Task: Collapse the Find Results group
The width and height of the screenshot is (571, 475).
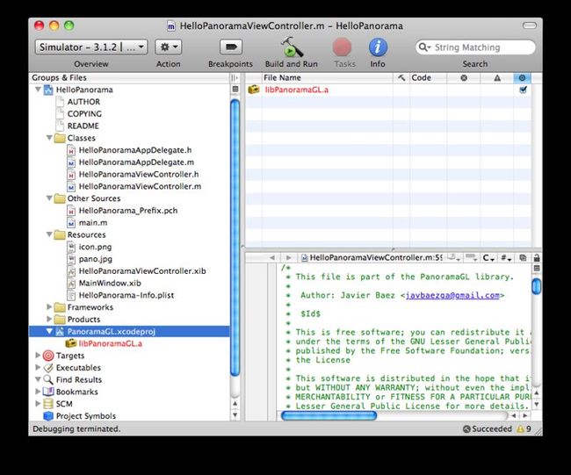Action: [38, 379]
